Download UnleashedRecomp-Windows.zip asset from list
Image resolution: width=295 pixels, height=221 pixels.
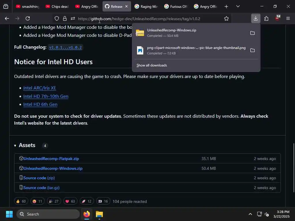coord(53,168)
